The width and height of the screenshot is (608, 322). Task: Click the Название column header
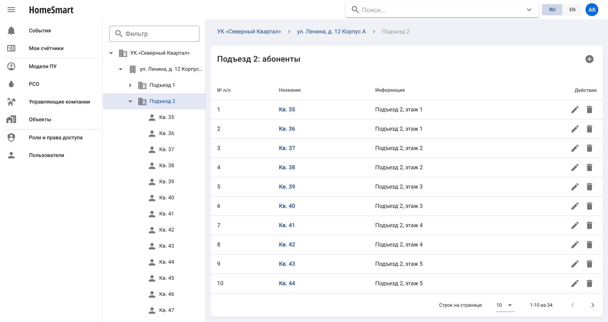[x=290, y=90]
